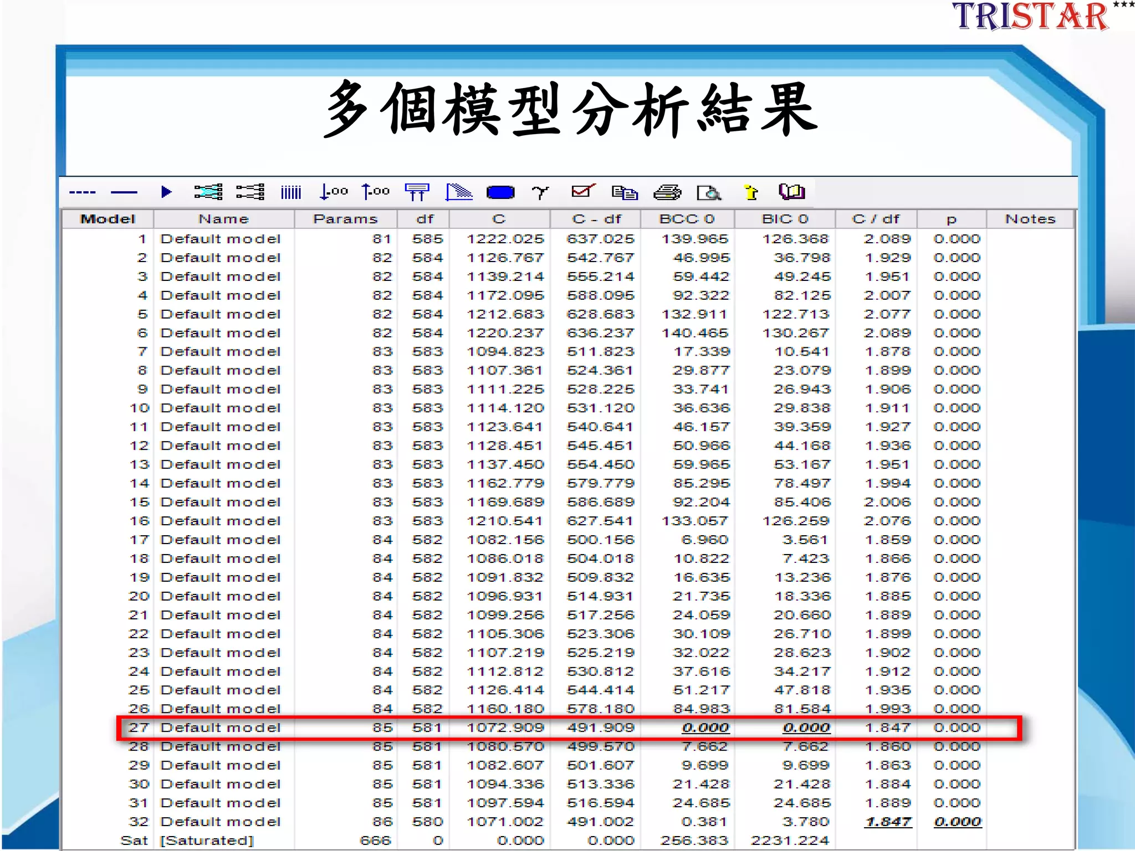Click the increase decimal places icon

click(375, 192)
